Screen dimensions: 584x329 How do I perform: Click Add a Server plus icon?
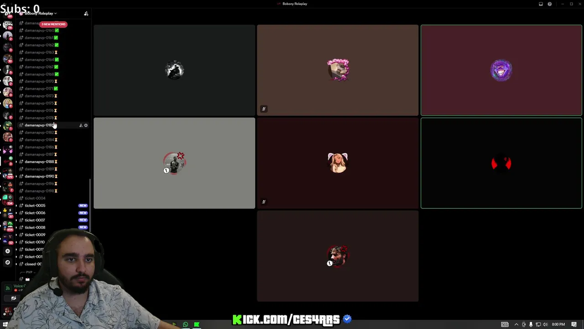tap(7, 251)
